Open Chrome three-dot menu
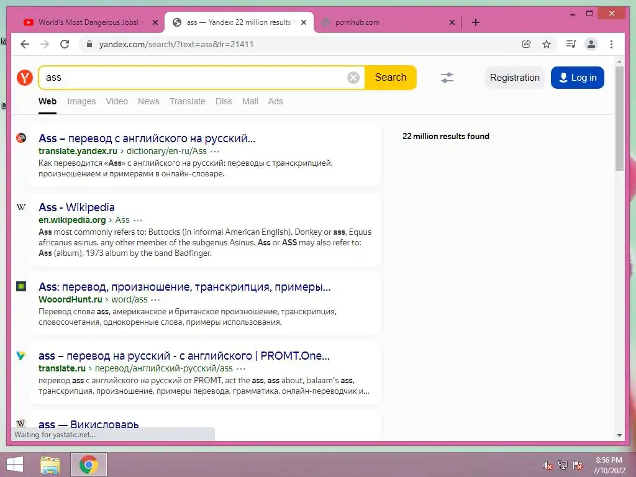Image resolution: width=636 pixels, height=477 pixels. (x=611, y=44)
